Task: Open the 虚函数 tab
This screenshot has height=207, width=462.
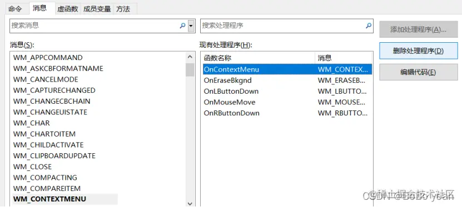Action: pyautogui.click(x=68, y=9)
